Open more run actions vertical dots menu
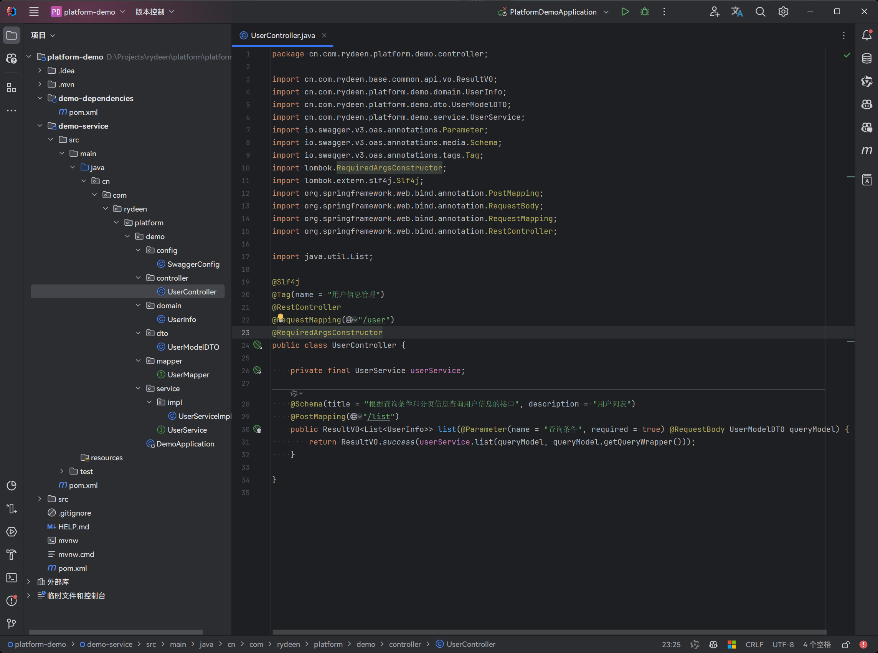 [x=664, y=12]
